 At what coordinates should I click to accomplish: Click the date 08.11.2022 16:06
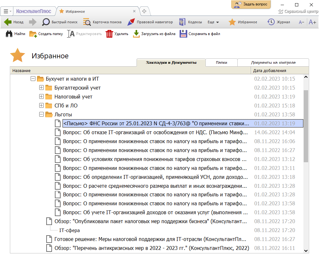(x=274, y=141)
